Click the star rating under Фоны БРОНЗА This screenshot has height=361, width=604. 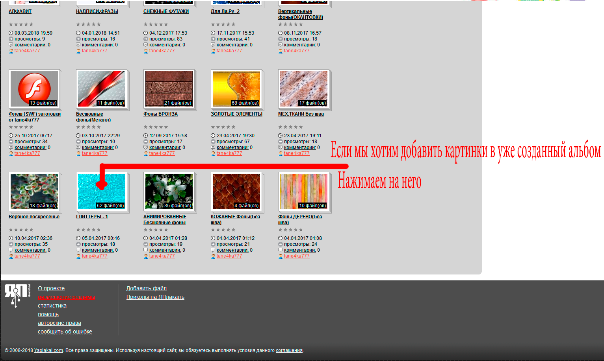coord(156,127)
